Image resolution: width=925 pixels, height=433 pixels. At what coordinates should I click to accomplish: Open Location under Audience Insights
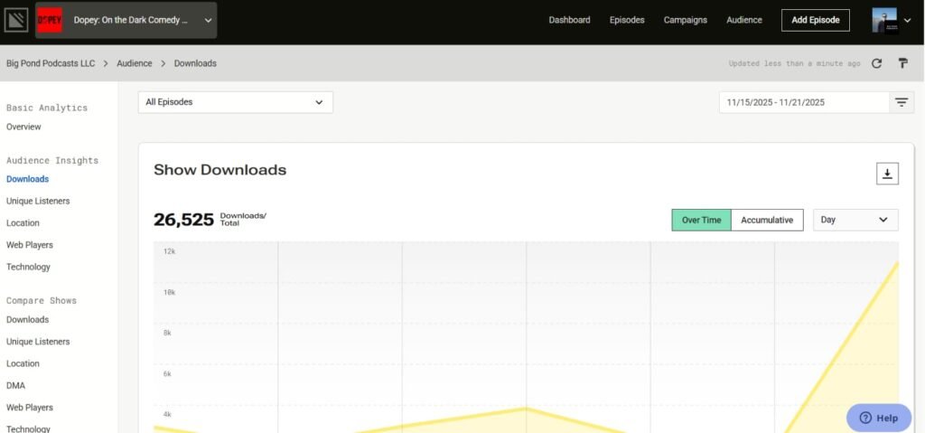tap(23, 222)
